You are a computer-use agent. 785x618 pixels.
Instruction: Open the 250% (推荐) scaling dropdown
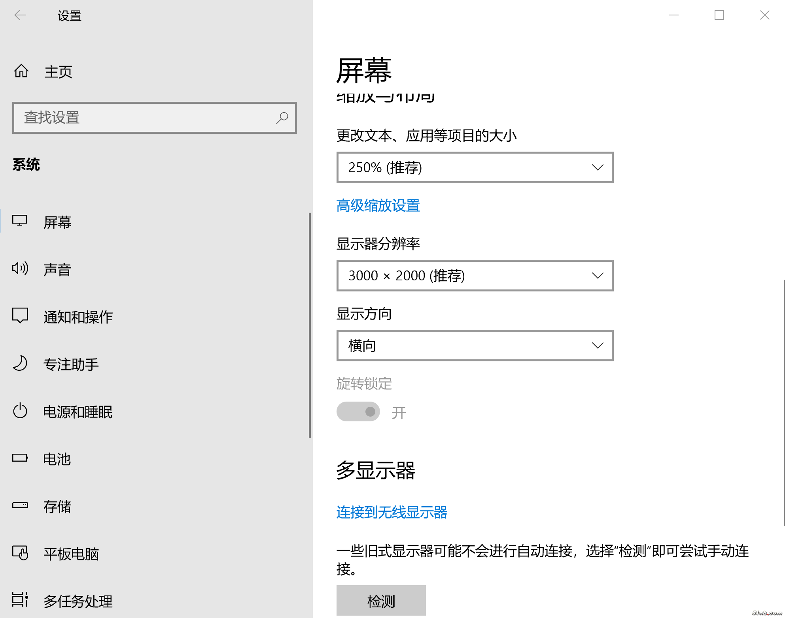click(475, 167)
